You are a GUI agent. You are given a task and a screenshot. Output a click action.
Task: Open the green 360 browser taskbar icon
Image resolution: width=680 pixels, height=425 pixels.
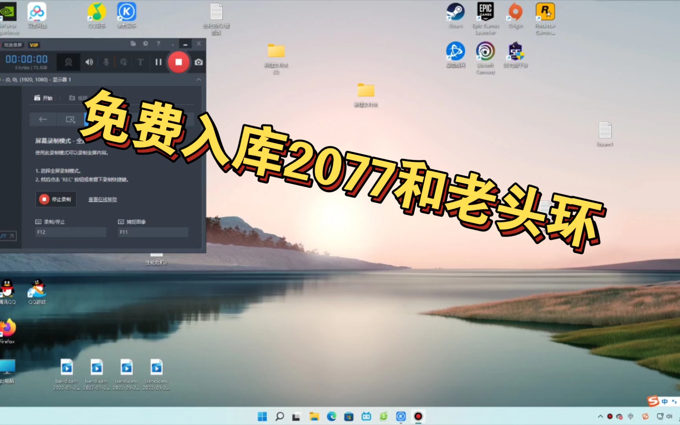383,416
